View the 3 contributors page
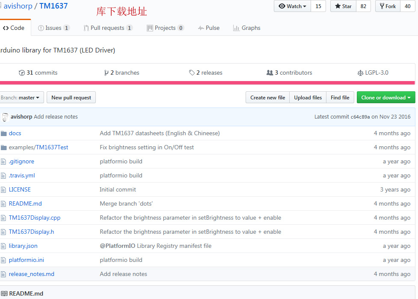418x299 pixels. [x=289, y=73]
